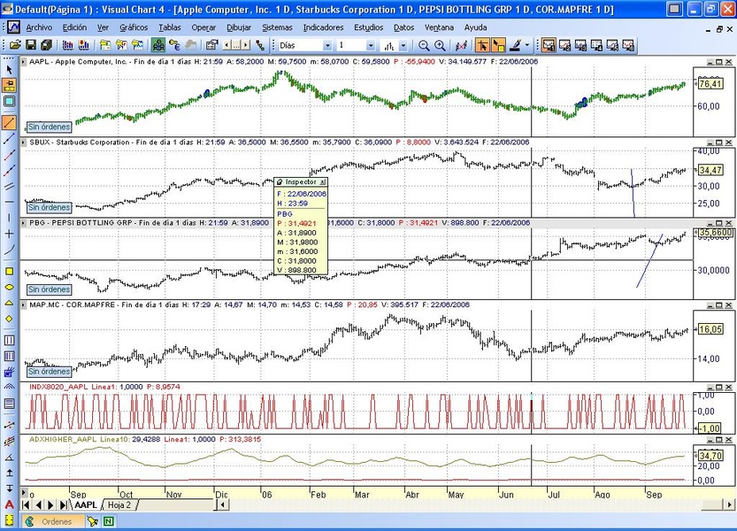
Task: Select the yellow triangle drawing tool
Action: pos(9,303)
